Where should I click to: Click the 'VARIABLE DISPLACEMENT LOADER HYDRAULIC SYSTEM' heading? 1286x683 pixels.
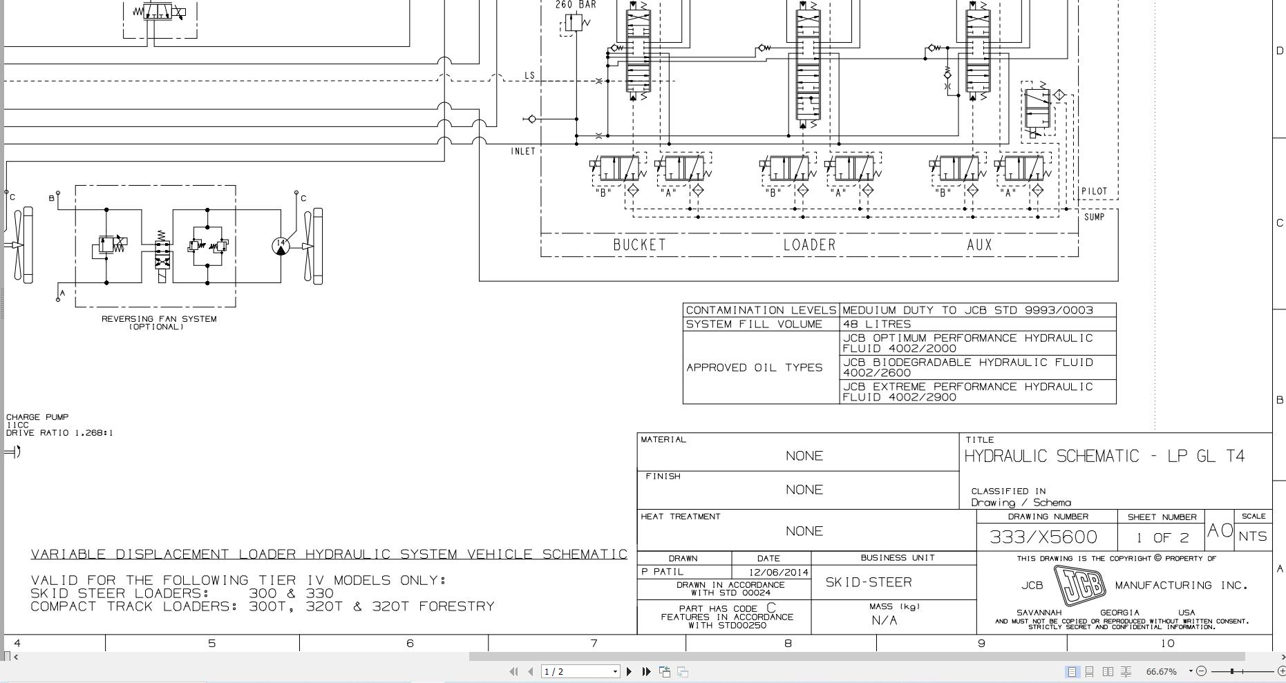coord(329,555)
